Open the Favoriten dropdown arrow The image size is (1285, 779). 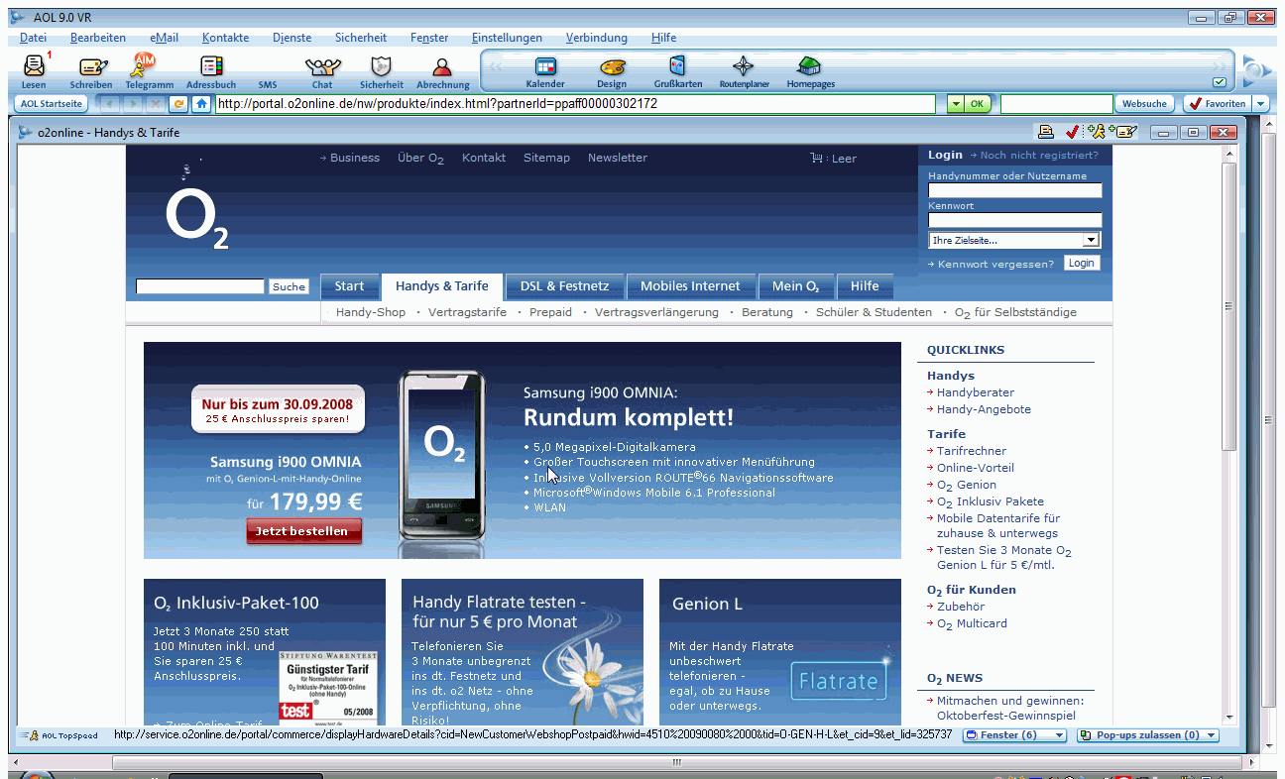[1260, 104]
